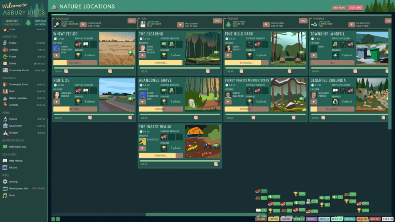Go to the Science perks page
Viewport: 395px width, 222px height.
click(13, 119)
